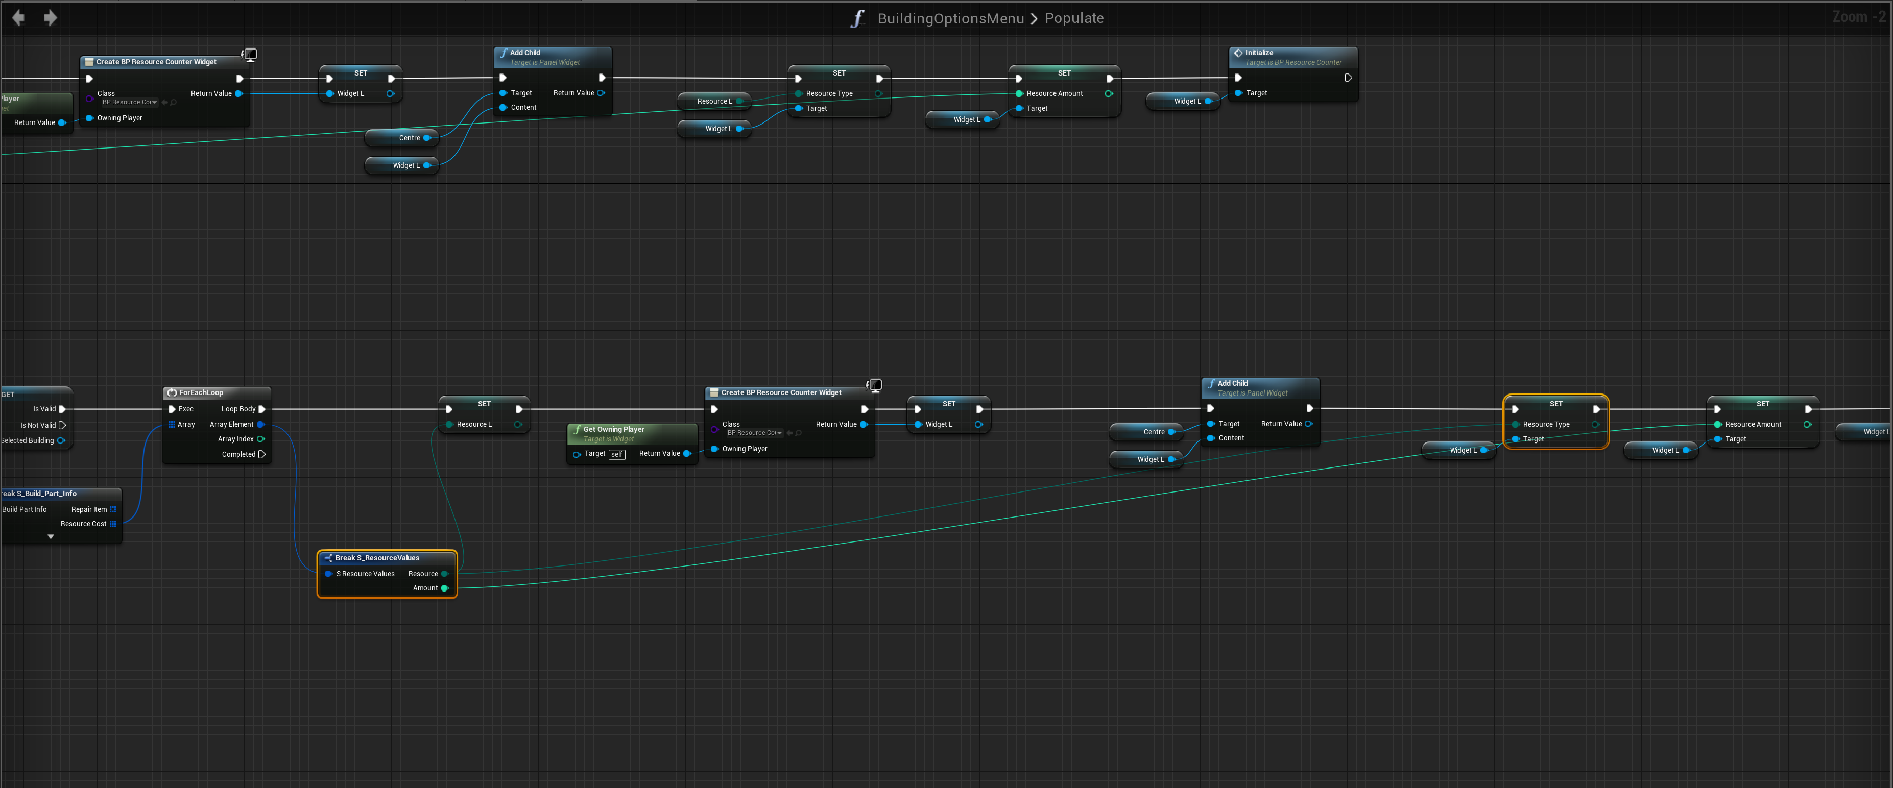This screenshot has width=1893, height=788.
Task: Click the self field in Get Owning Player
Action: click(x=616, y=455)
